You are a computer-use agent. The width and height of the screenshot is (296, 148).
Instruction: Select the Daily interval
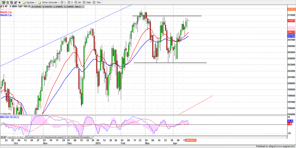(x=87, y=2)
